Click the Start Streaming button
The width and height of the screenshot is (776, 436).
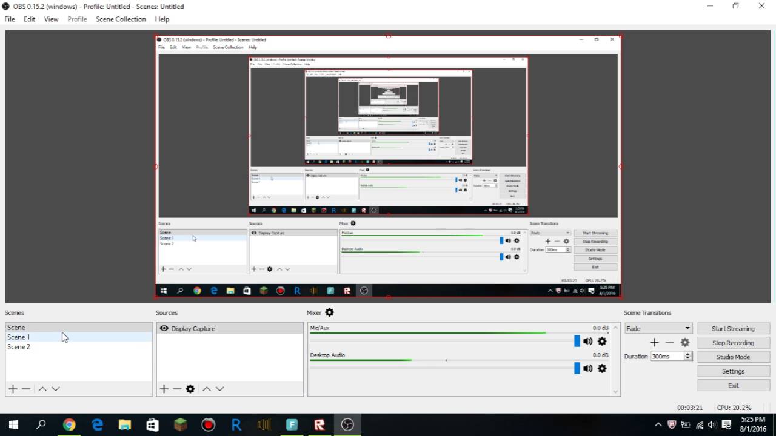coord(733,328)
